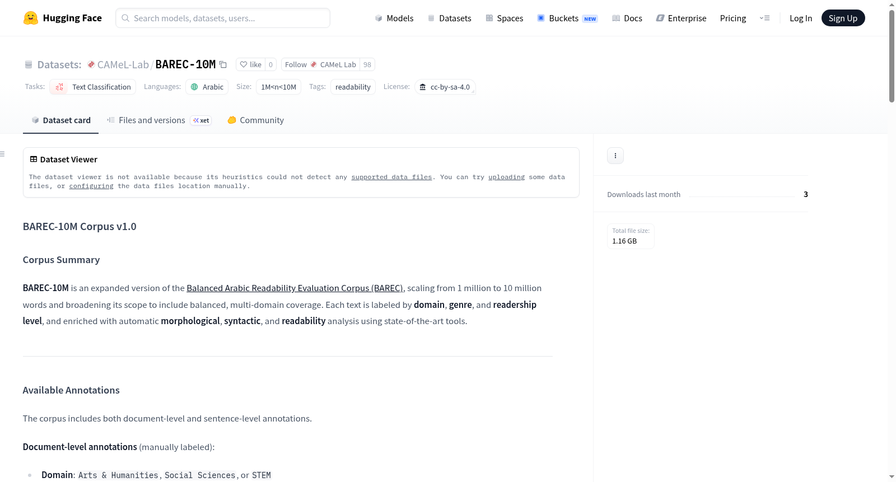896x482 pixels.
Task: Click the Datasets nav icon
Action: [x=431, y=18]
